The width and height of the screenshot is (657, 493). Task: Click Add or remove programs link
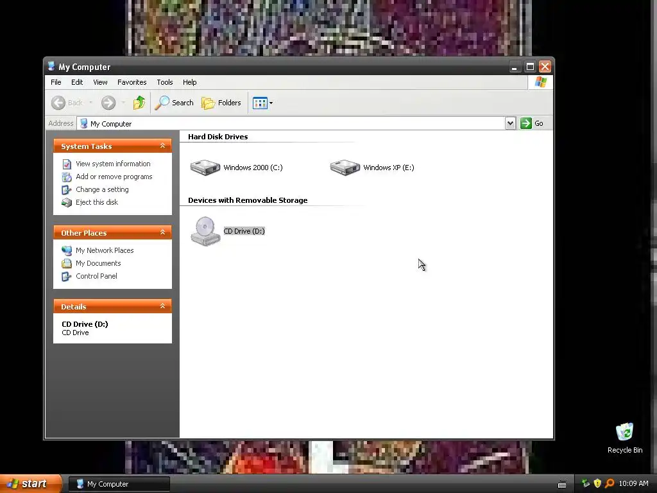coord(114,177)
